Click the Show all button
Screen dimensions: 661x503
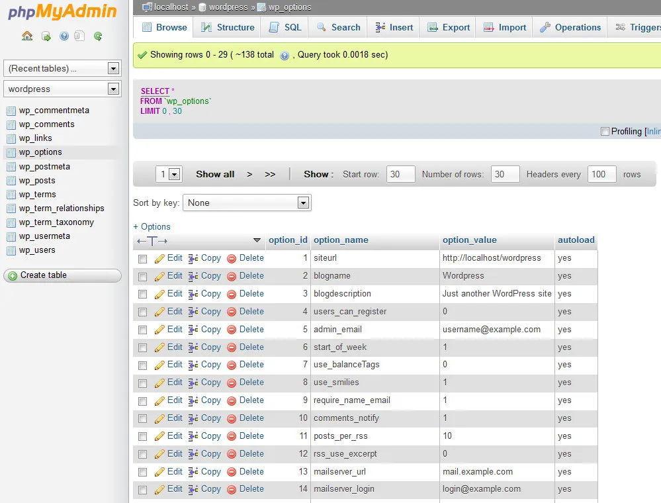click(215, 175)
